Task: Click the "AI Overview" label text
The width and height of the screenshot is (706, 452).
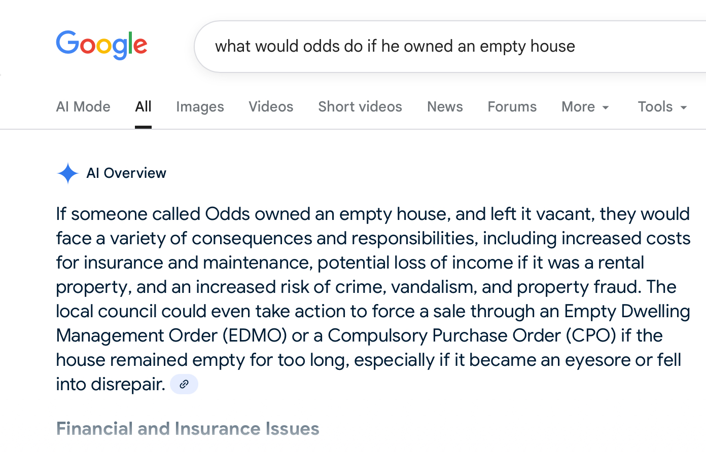Action: tap(126, 173)
